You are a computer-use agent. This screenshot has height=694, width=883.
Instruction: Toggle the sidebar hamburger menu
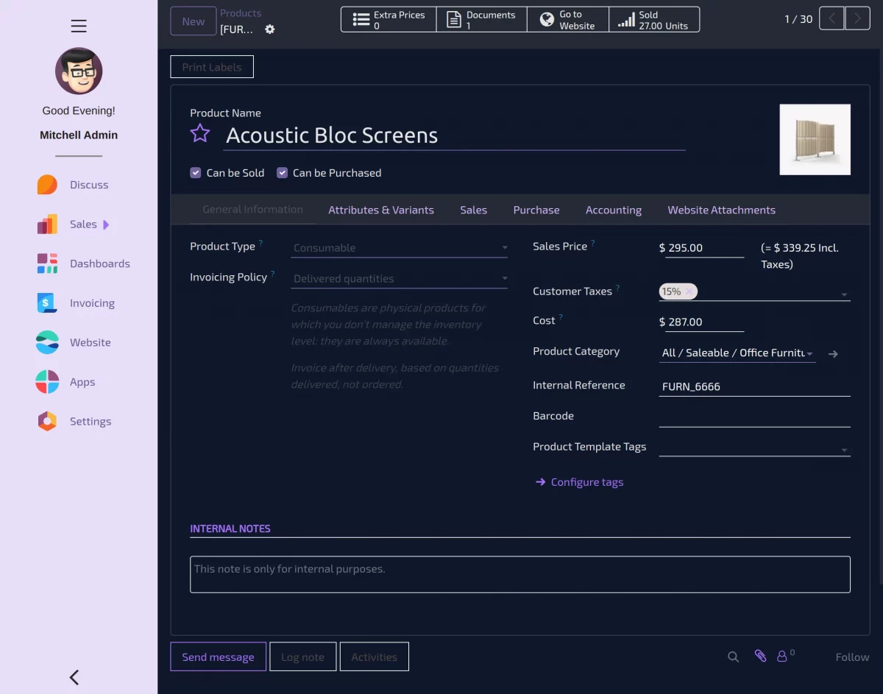(x=79, y=26)
